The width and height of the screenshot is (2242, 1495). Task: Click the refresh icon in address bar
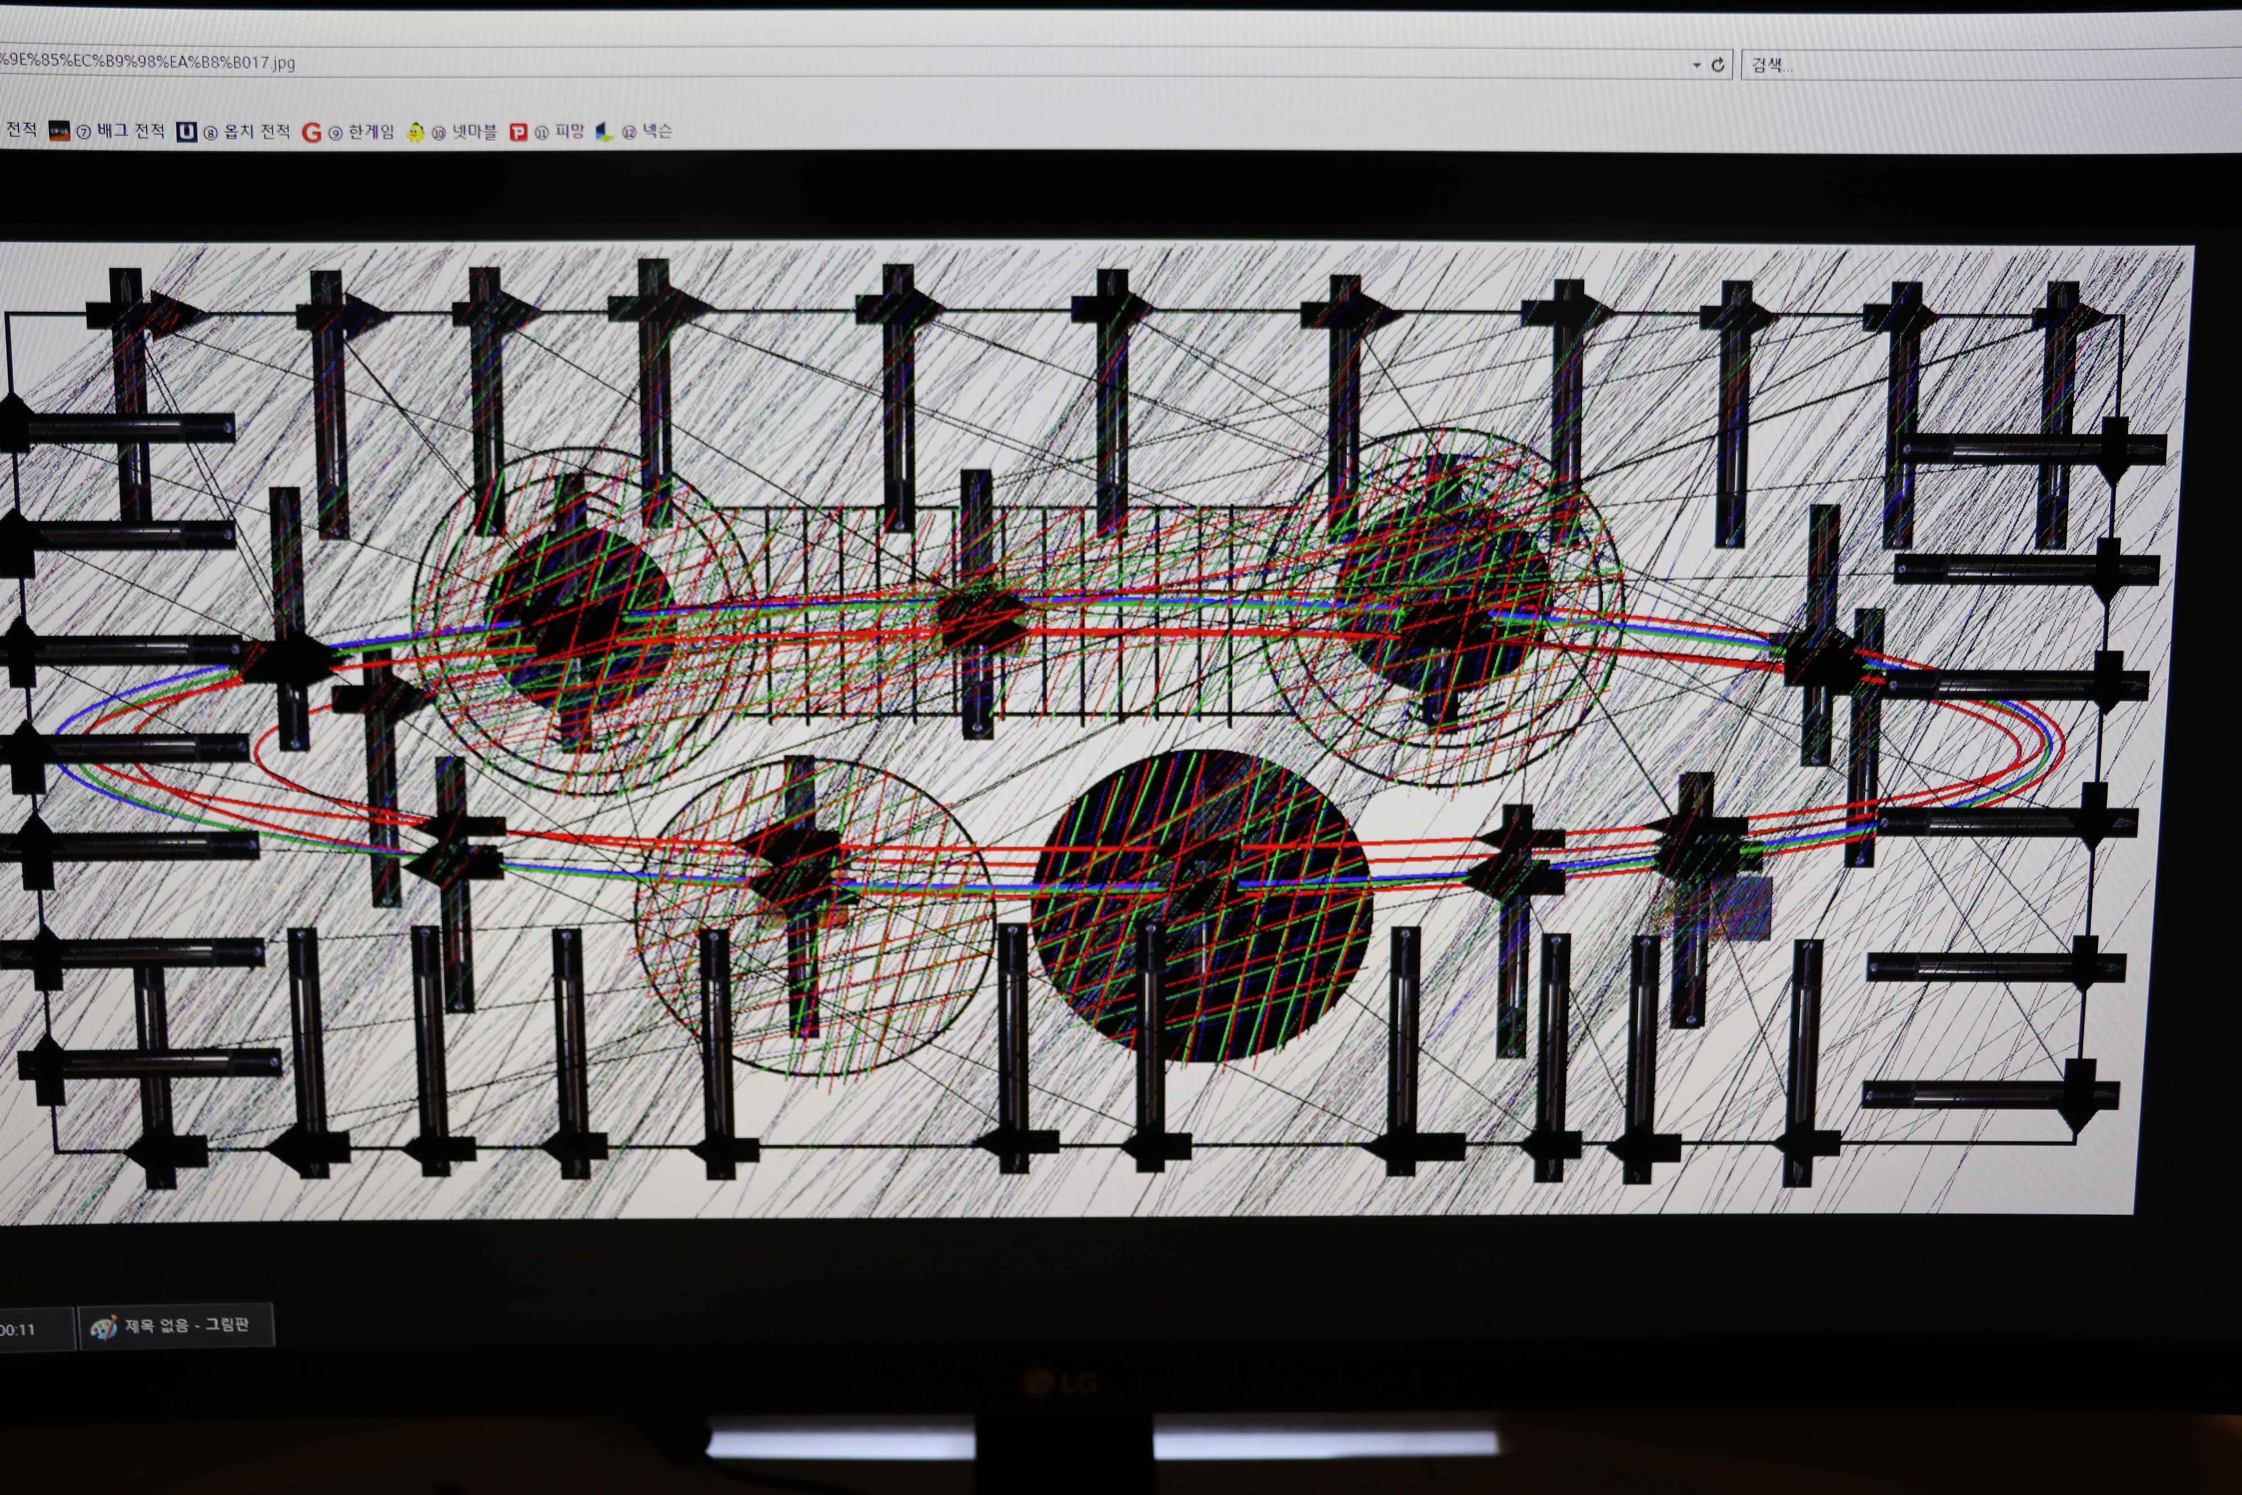pos(1718,65)
